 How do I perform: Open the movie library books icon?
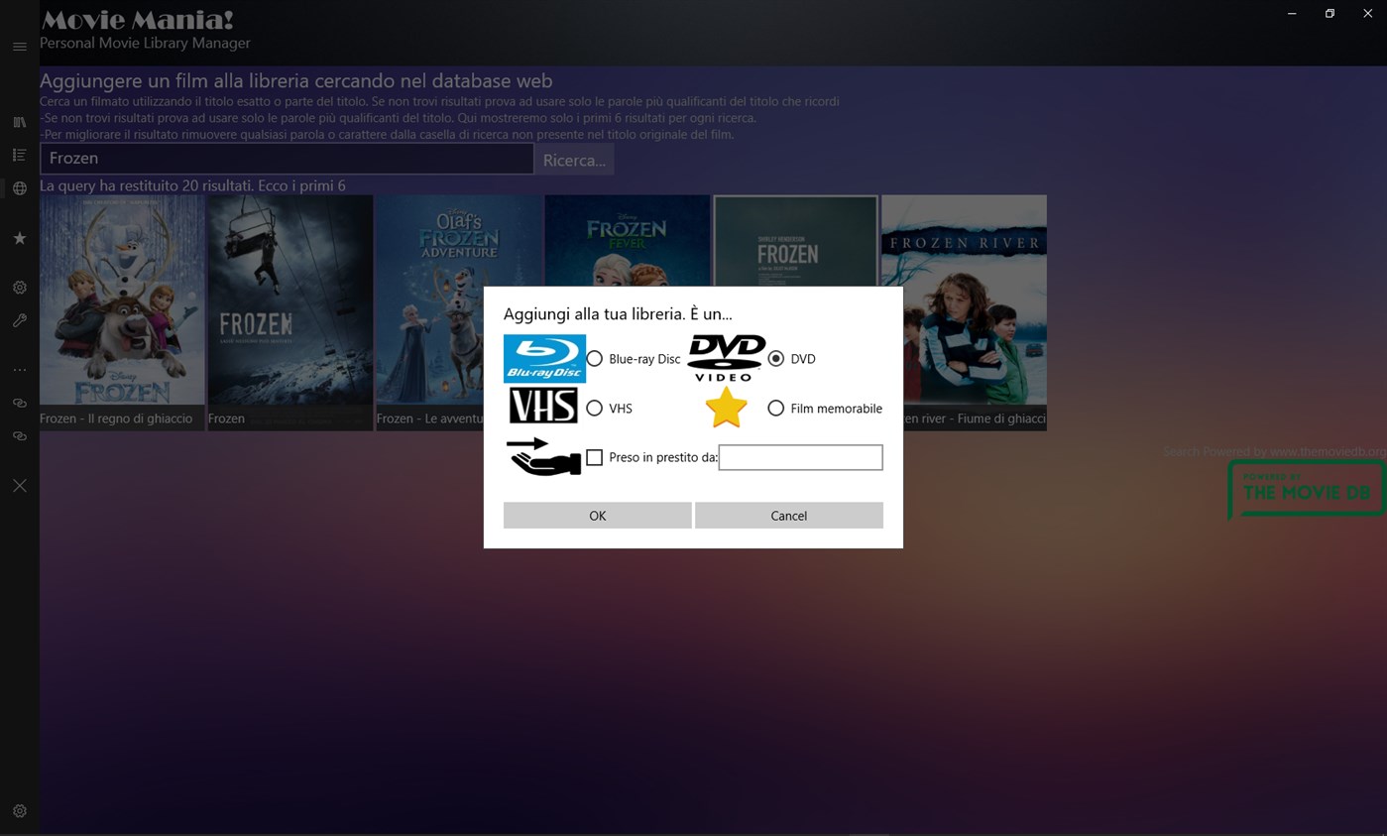point(19,122)
